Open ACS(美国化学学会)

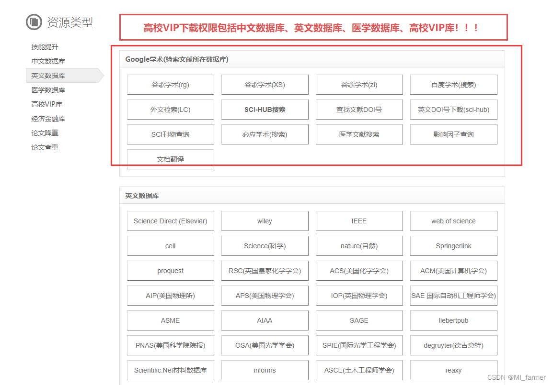coord(359,271)
